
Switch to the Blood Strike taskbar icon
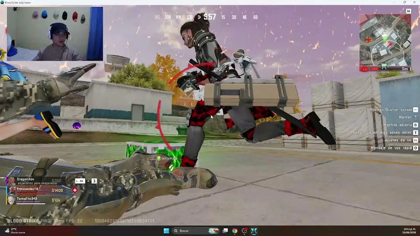254,231
